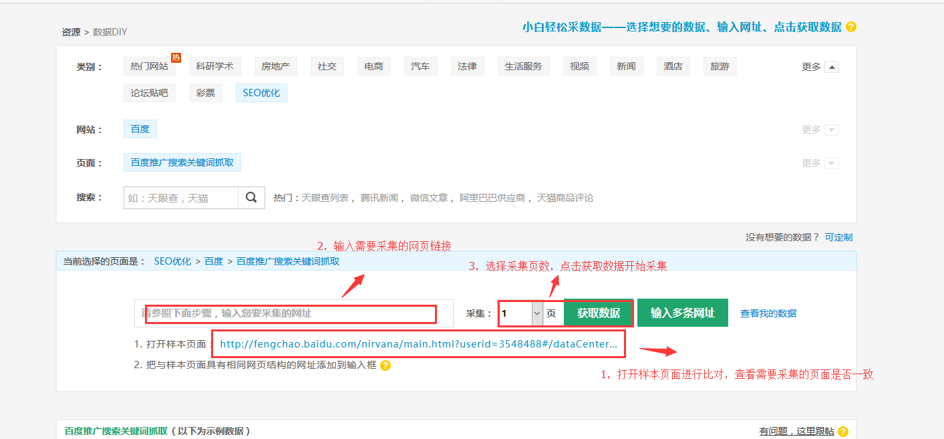Click 百度 in current-page breadcrumb
944x439 pixels.
pos(214,261)
